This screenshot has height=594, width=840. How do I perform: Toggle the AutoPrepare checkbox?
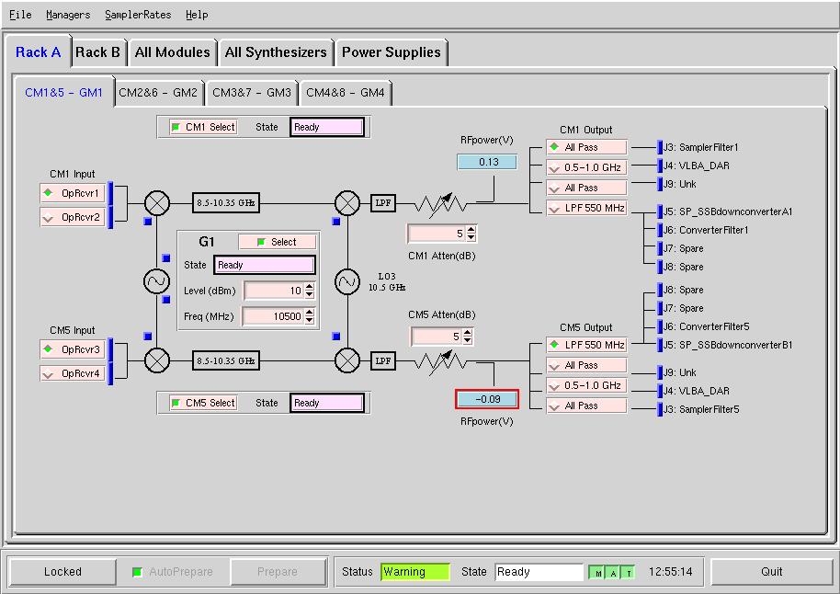137,572
